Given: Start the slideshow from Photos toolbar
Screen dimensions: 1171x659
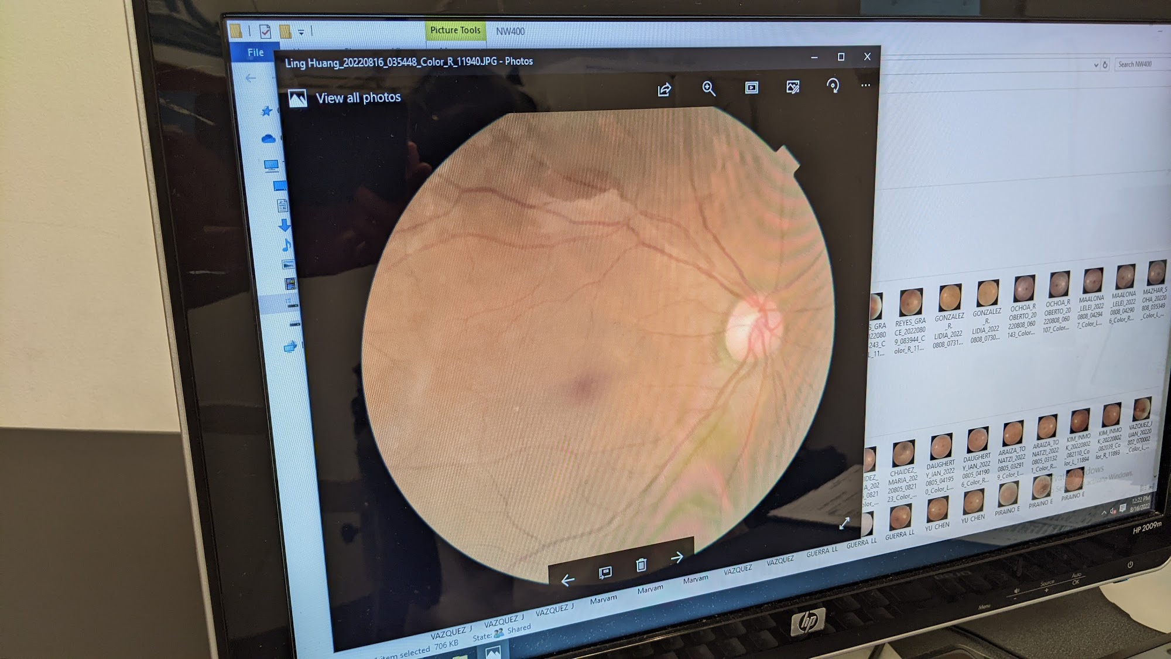Looking at the screenshot, I should [x=751, y=88].
